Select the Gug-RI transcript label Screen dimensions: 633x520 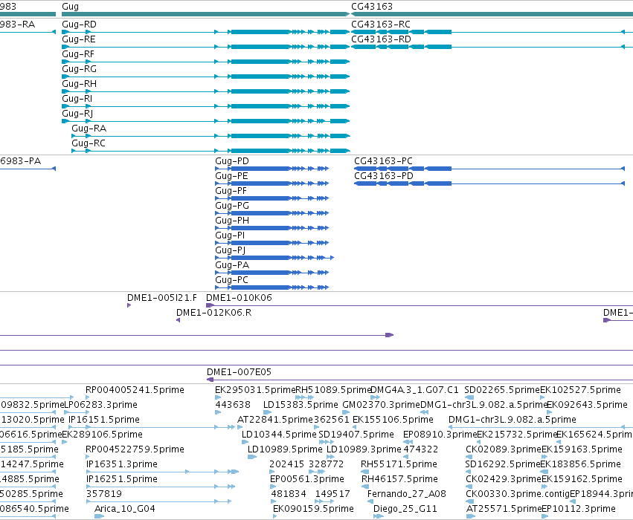77,99
